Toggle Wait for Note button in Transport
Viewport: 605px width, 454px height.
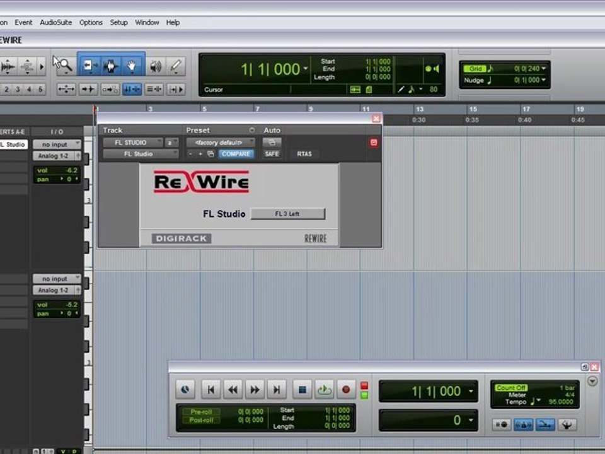tap(502, 424)
